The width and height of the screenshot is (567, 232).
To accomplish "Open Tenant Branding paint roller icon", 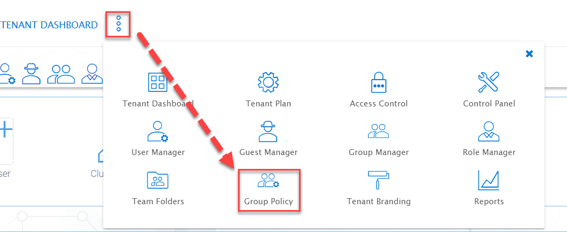I will 379,180.
